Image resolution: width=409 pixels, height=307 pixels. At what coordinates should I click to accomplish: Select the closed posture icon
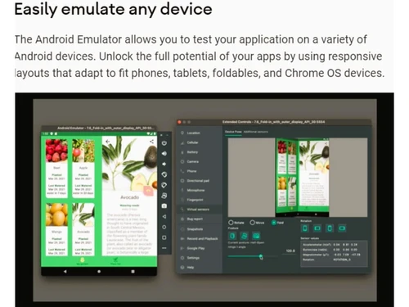[x=232, y=236]
